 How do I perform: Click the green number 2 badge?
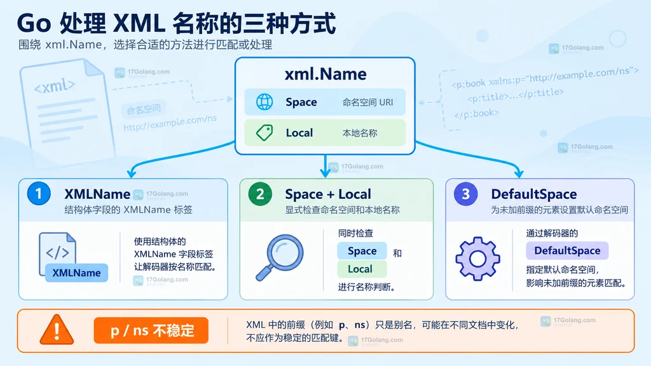(x=260, y=194)
